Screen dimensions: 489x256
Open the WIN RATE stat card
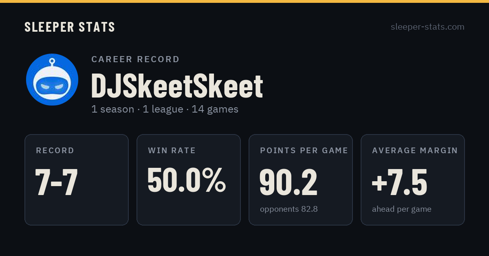point(189,180)
